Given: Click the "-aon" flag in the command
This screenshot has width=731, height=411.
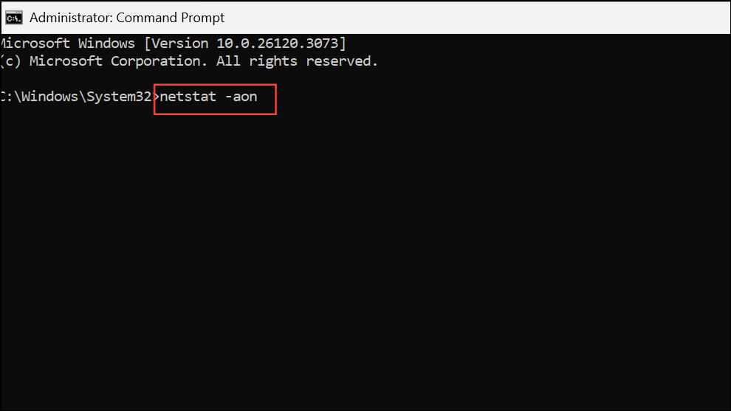Looking at the screenshot, I should (241, 97).
